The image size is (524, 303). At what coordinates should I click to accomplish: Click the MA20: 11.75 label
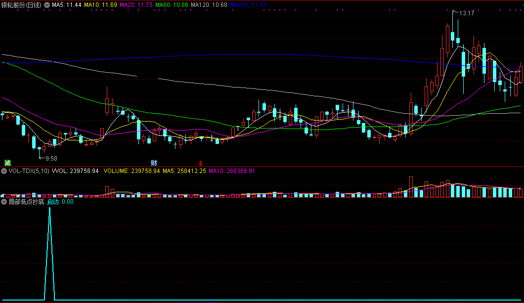click(x=136, y=5)
